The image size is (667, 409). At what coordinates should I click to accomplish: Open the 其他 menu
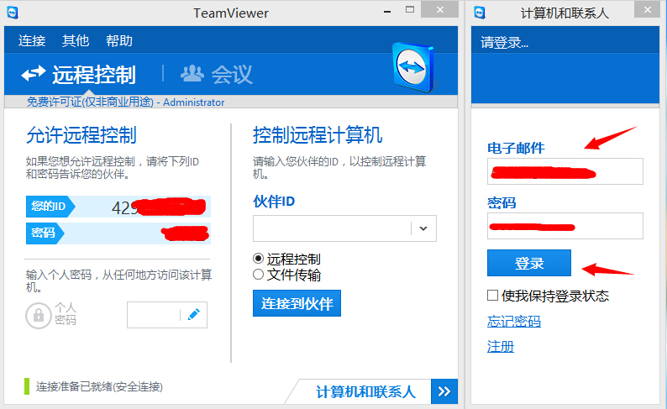[76, 41]
